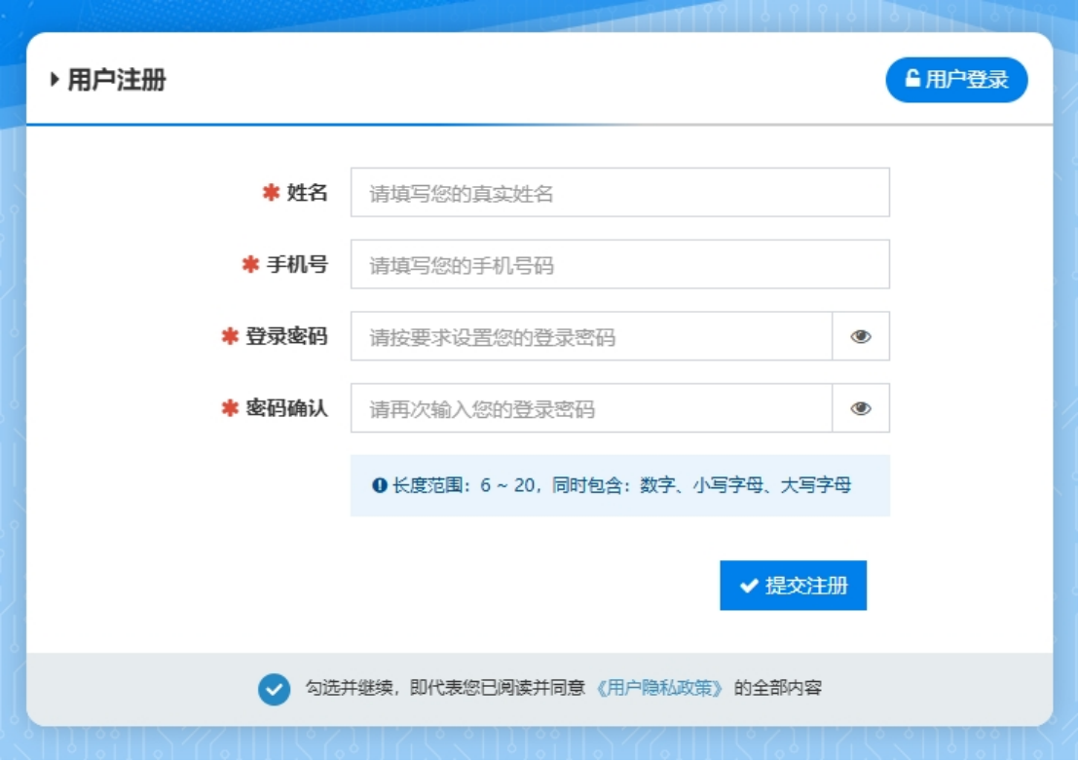This screenshot has width=1079, height=761.
Task: Click into the 手机号 phone number field
Action: coord(619,265)
